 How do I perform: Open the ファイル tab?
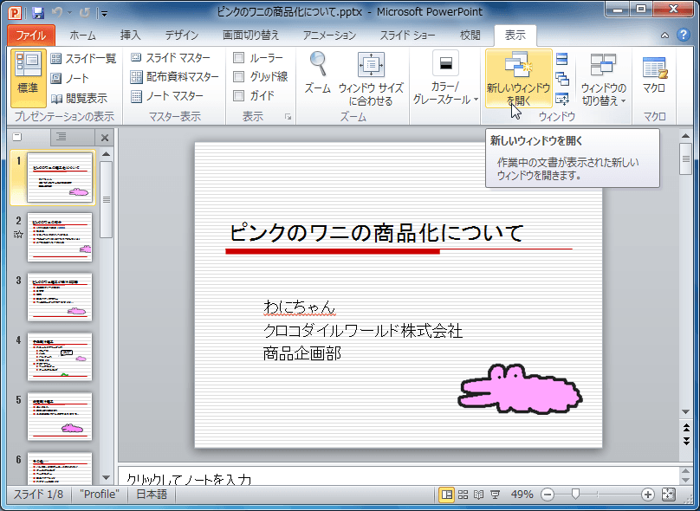click(x=31, y=36)
